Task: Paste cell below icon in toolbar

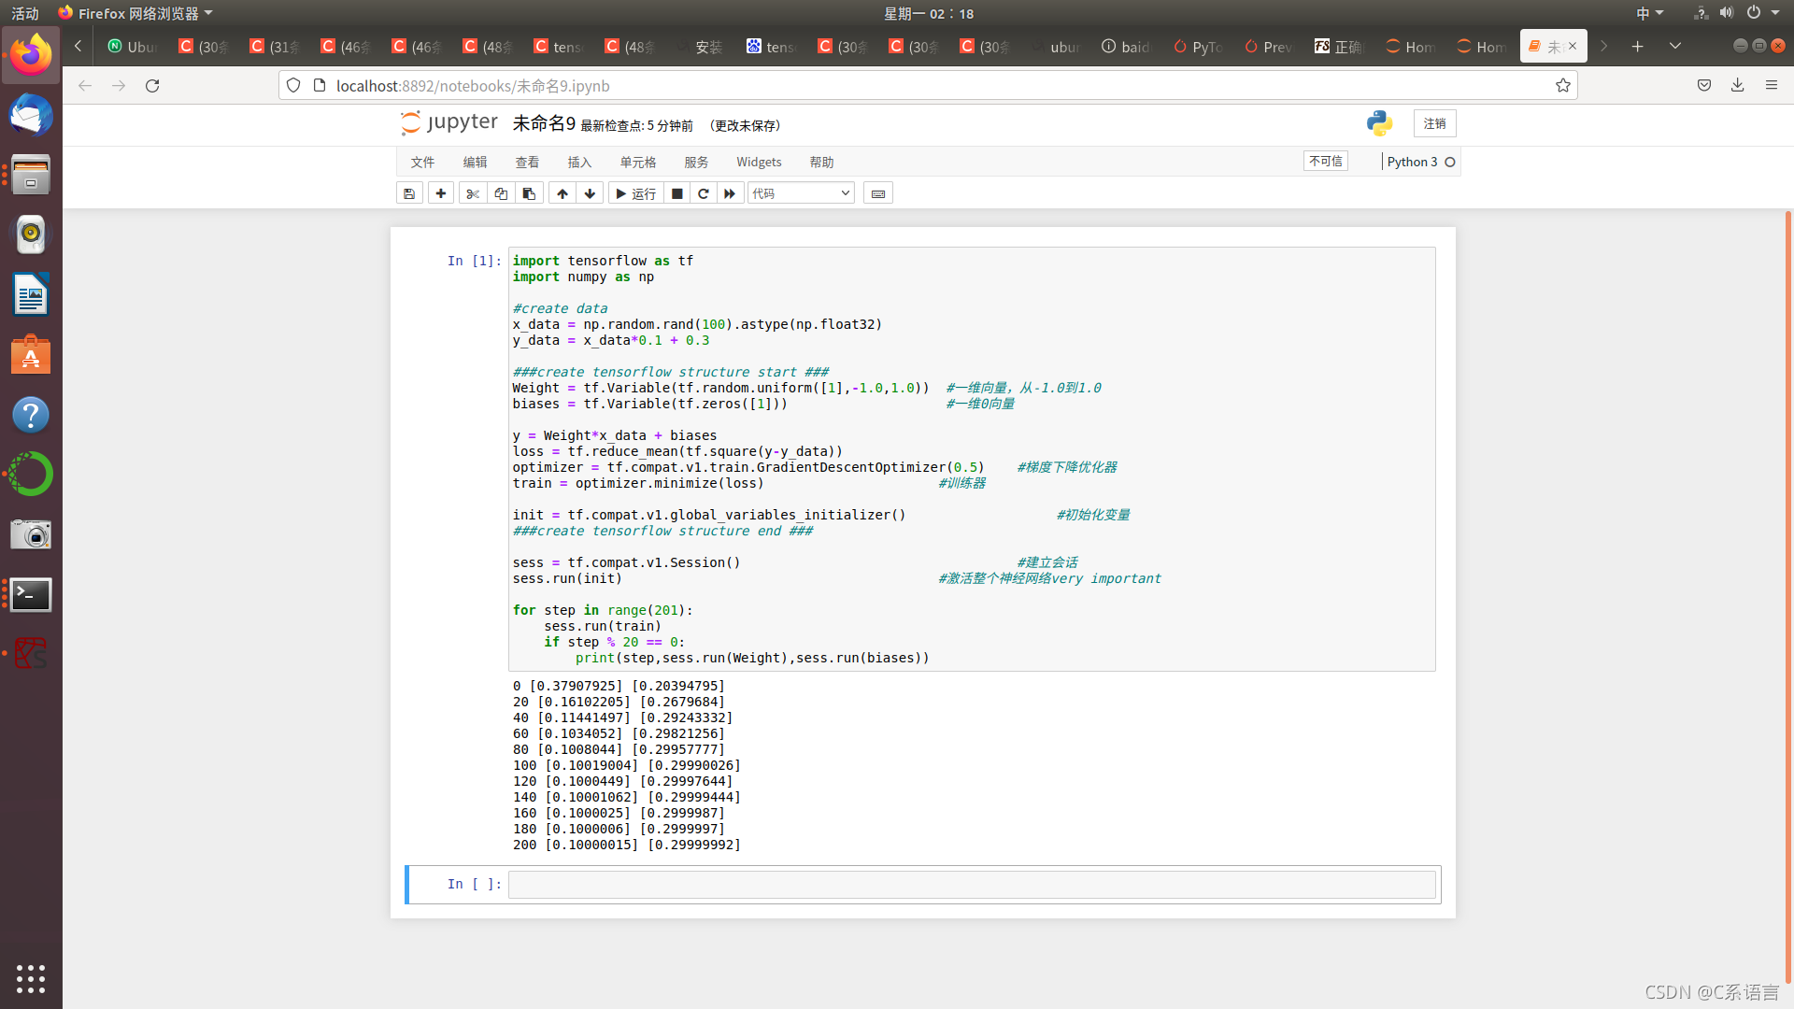Action: (529, 193)
